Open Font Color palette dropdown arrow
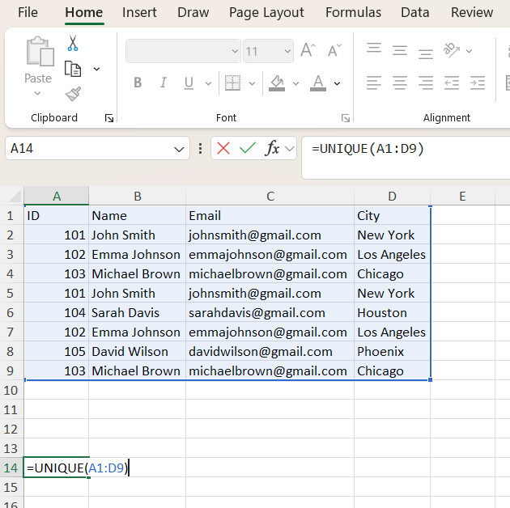 338,83
